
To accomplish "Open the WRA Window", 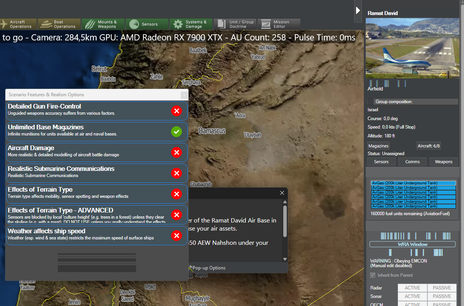I will click(412, 244).
